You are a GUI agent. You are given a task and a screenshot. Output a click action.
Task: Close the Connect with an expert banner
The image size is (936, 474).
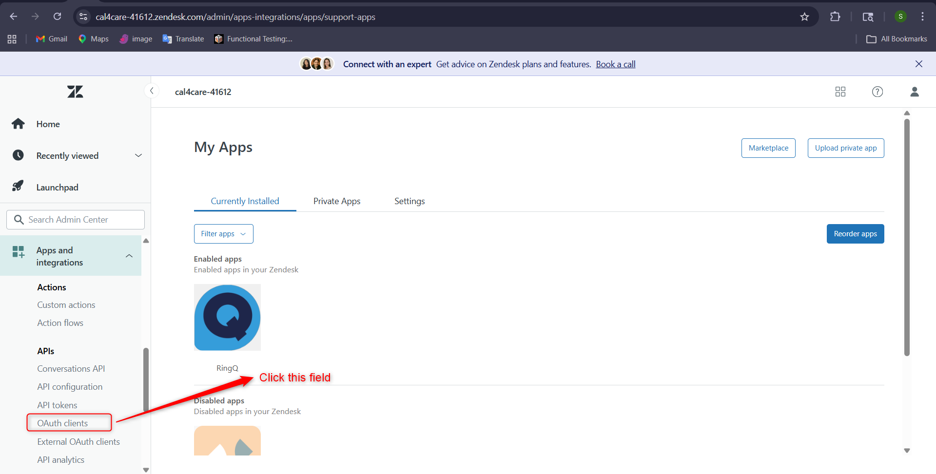point(919,64)
